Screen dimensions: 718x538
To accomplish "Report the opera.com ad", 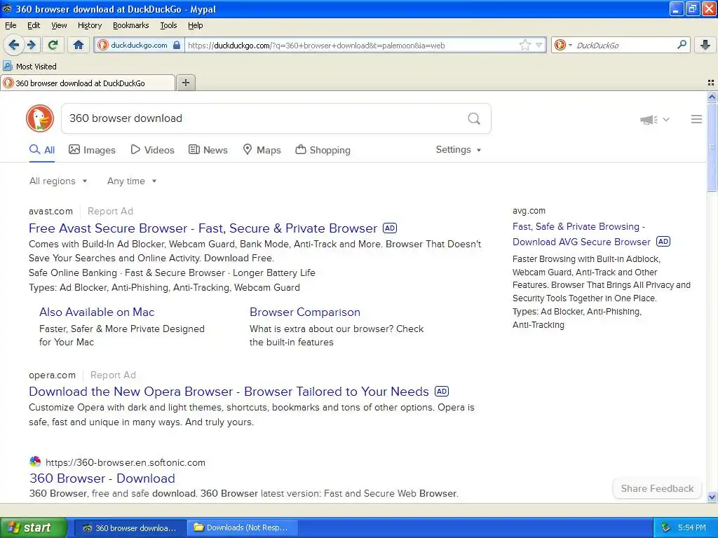I will [113, 375].
